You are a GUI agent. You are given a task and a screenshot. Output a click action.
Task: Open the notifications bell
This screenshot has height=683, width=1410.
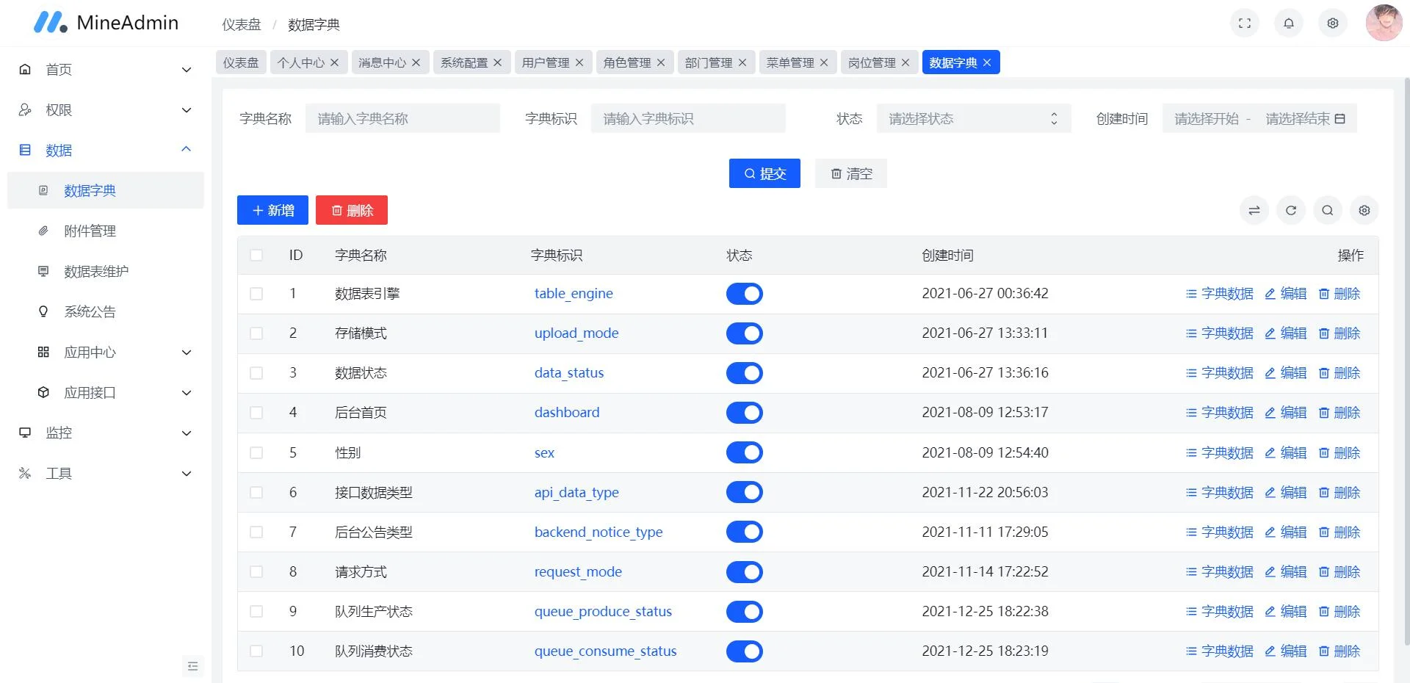[x=1288, y=23]
